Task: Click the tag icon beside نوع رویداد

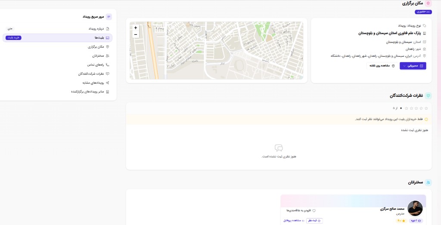Action: 424,25
